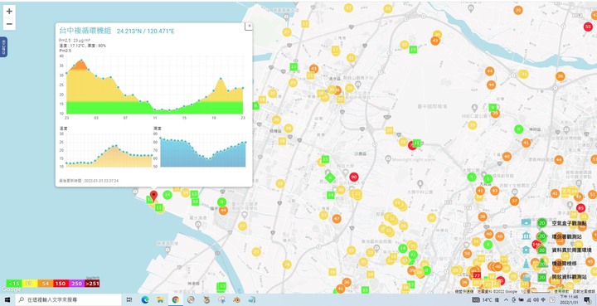Click the house-shaped anomaly legend icon

pos(527,250)
